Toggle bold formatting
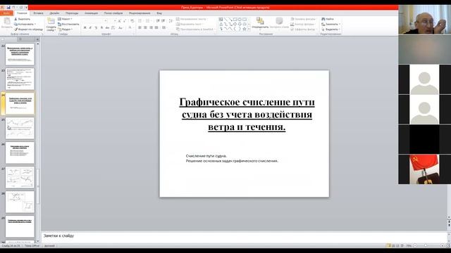 pyautogui.click(x=85, y=28)
